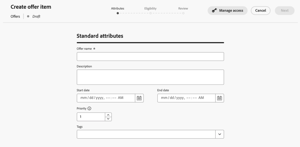Viewport: 300px width, 147px height.
Task: Click the Cancel button
Action: 260,10
